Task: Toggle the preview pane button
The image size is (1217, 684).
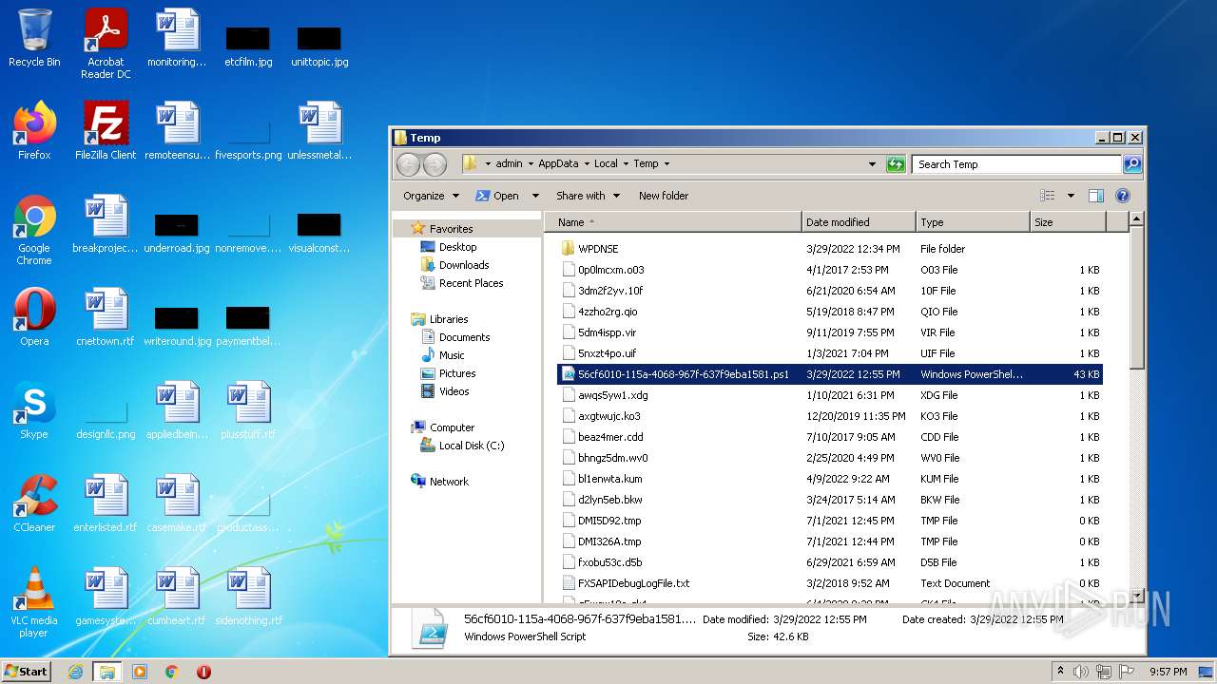Action: [x=1095, y=196]
